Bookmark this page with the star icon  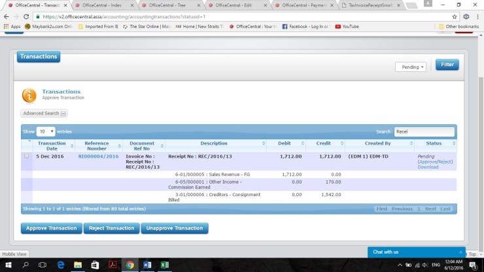[455, 16]
